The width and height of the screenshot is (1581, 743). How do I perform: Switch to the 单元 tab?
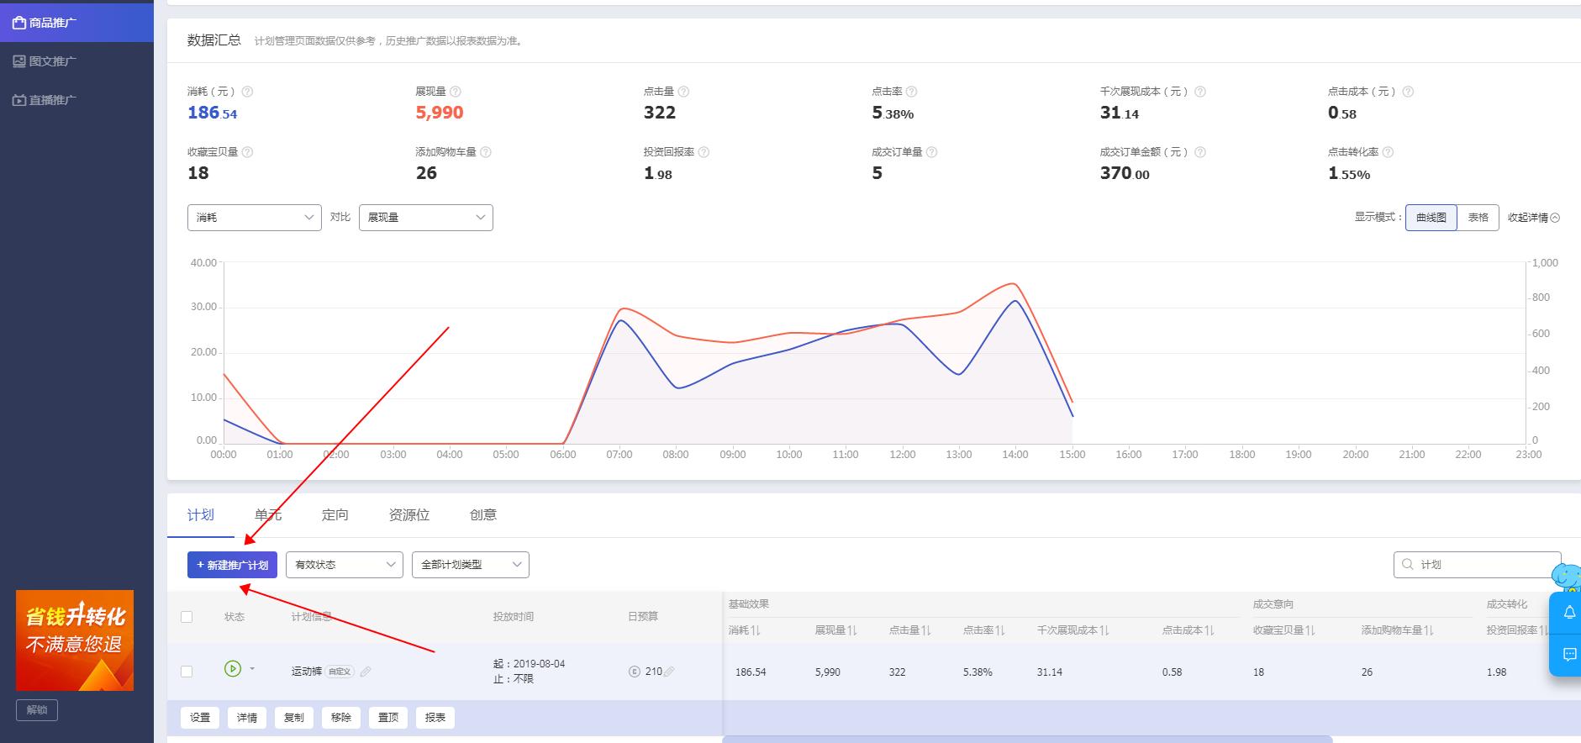(x=268, y=515)
